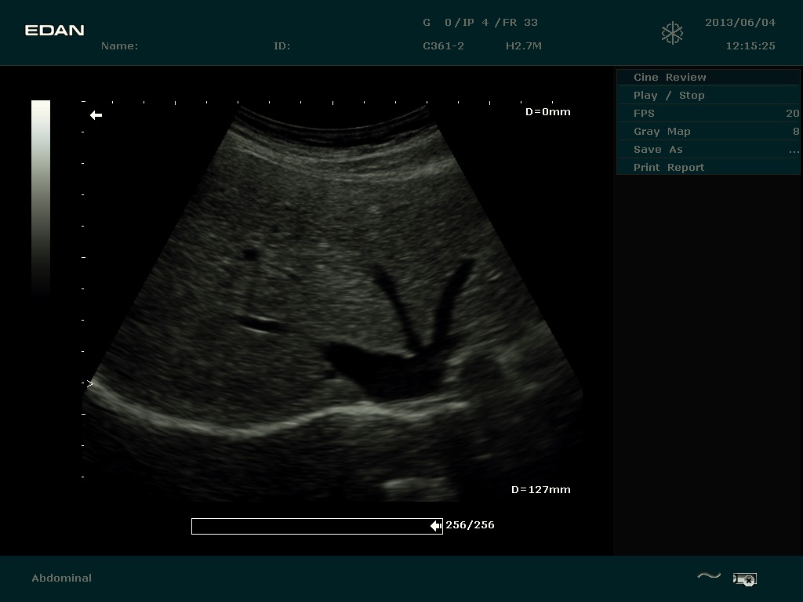Click the patient Name field
The image size is (803, 602).
[x=119, y=46]
